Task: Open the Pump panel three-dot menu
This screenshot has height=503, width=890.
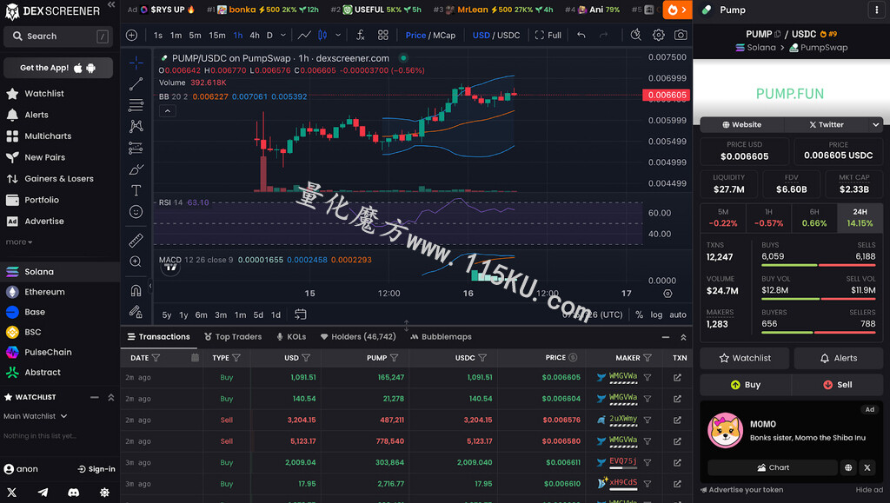Action: (876, 10)
